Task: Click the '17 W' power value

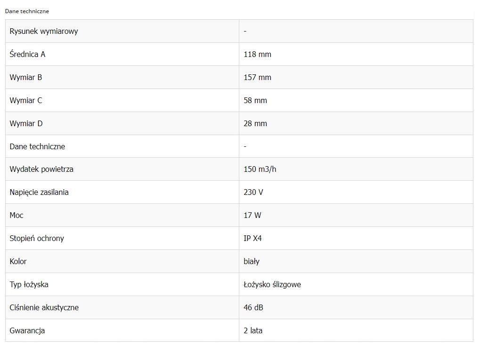Action: pyautogui.click(x=252, y=215)
